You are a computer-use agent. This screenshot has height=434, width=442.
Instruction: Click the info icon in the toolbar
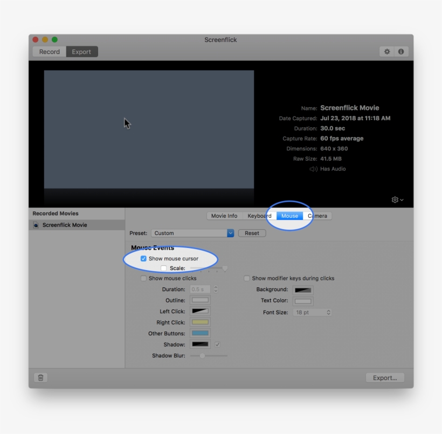point(401,51)
